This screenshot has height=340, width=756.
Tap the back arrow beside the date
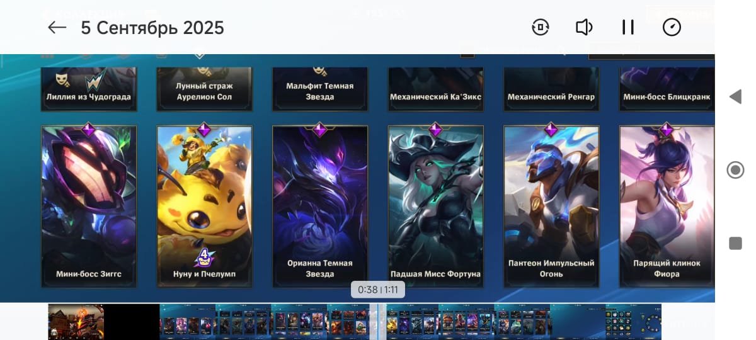tap(57, 27)
